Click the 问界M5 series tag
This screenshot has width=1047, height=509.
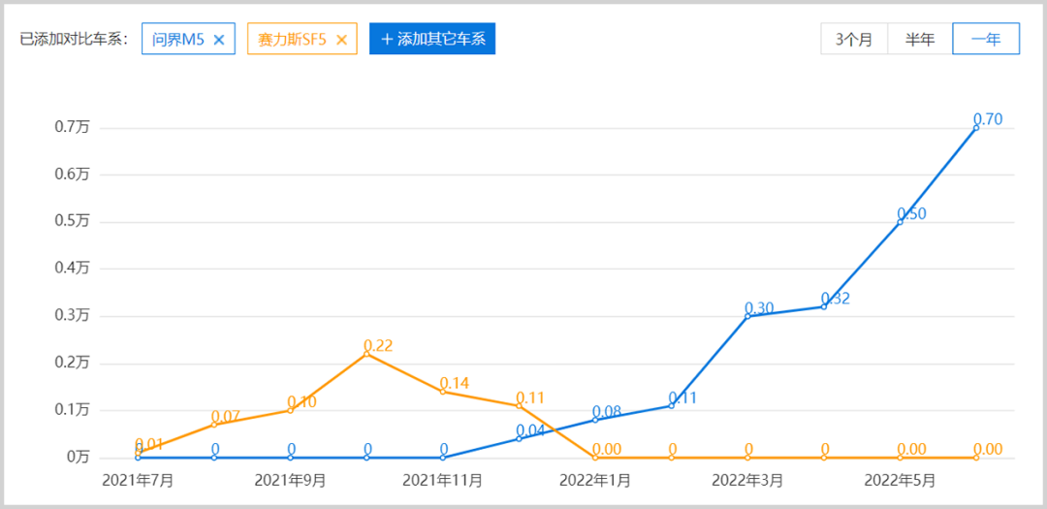[x=178, y=40]
